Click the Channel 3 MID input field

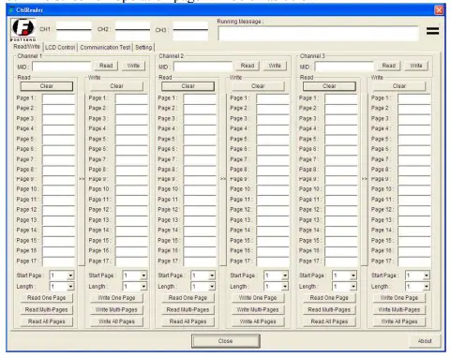[x=344, y=67]
